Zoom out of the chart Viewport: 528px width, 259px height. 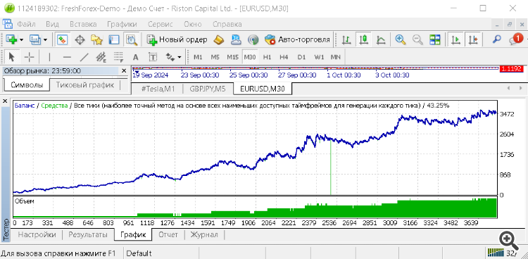[417, 39]
